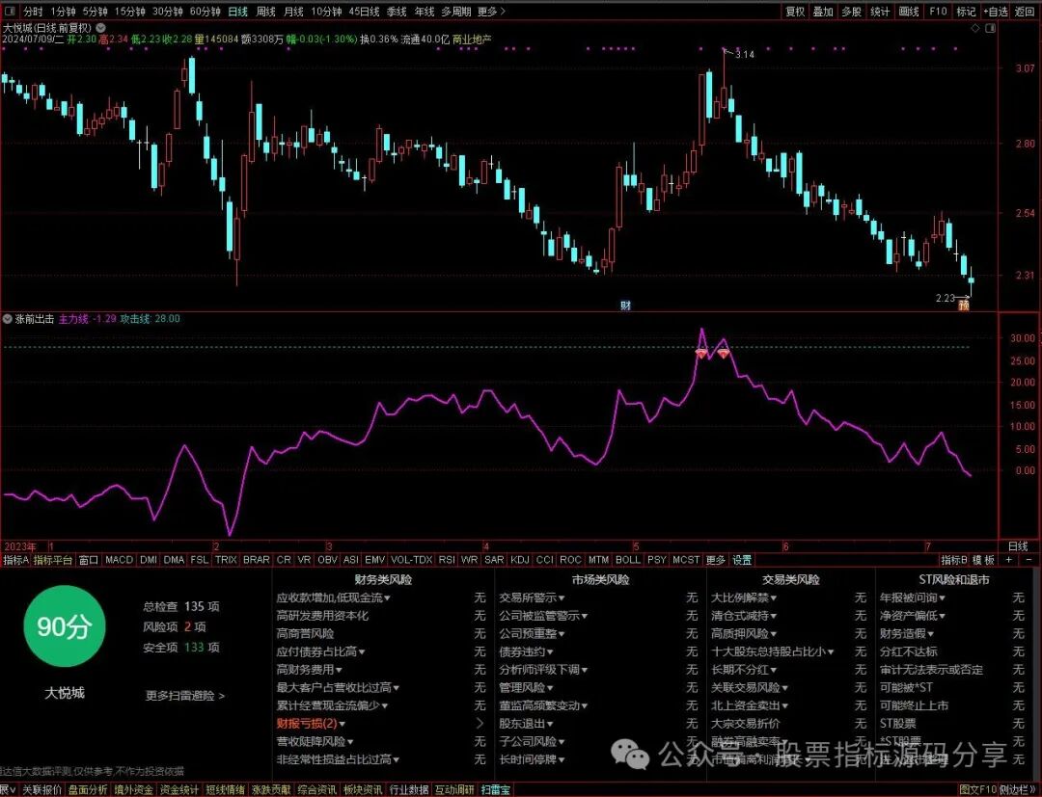Click the 统计 statistics button
The height and width of the screenshot is (797, 1042).
(880, 12)
